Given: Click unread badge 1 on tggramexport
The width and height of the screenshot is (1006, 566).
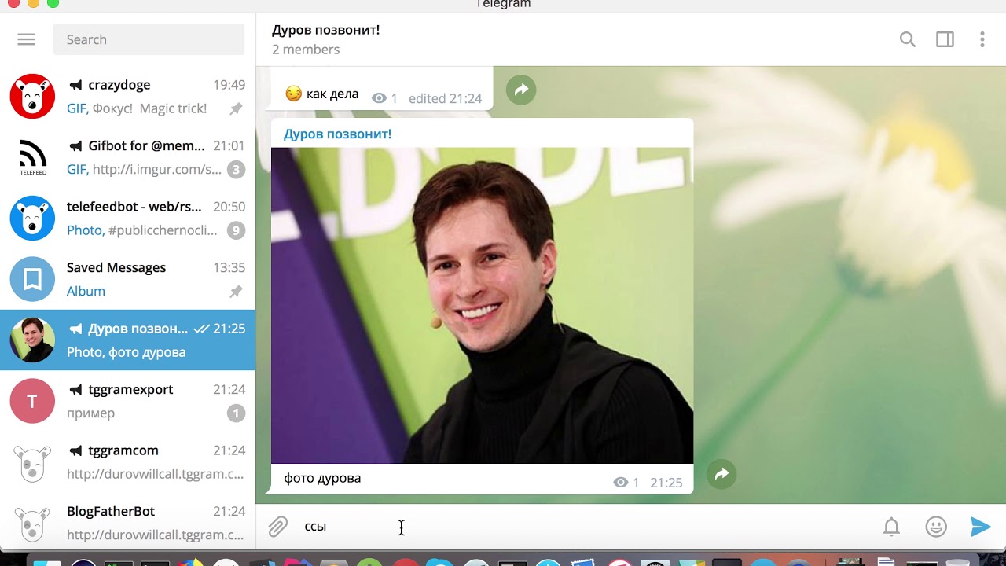Looking at the screenshot, I should point(236,413).
